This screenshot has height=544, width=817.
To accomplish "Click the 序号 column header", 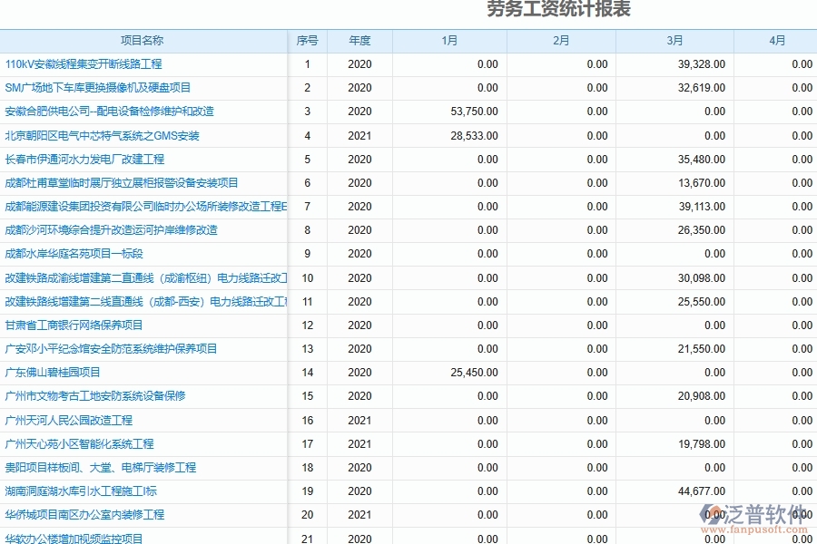I will 307,40.
